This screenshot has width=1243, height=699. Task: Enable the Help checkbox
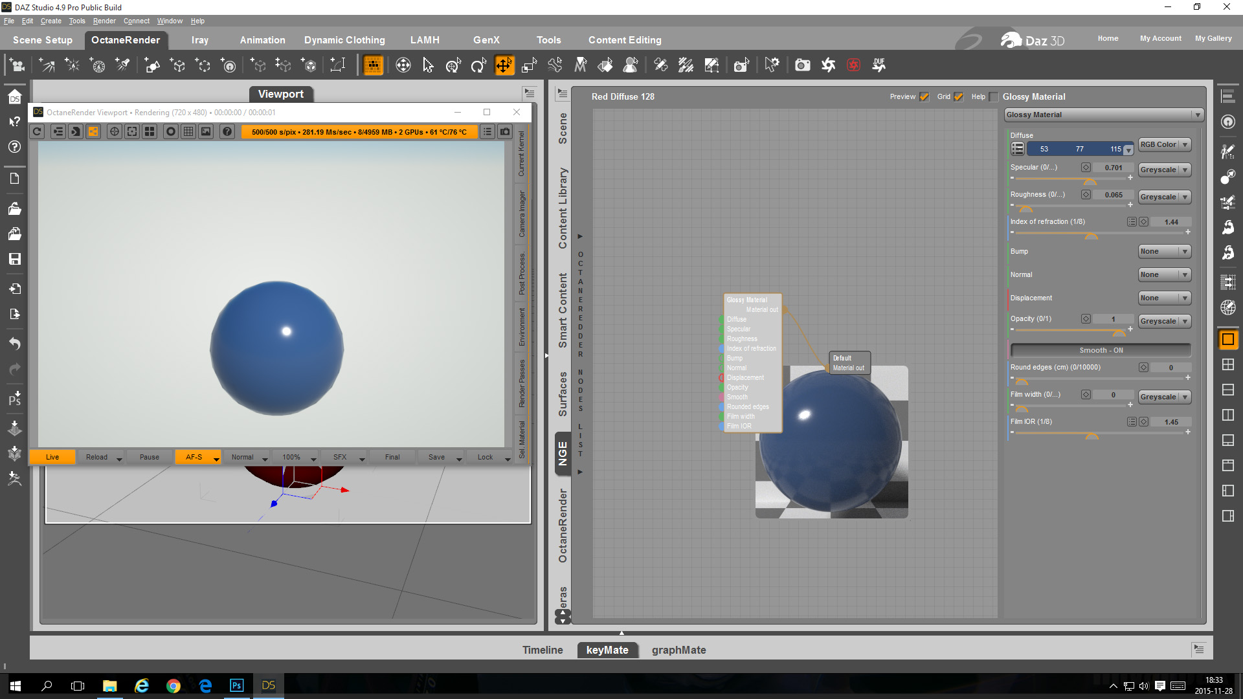(x=994, y=97)
